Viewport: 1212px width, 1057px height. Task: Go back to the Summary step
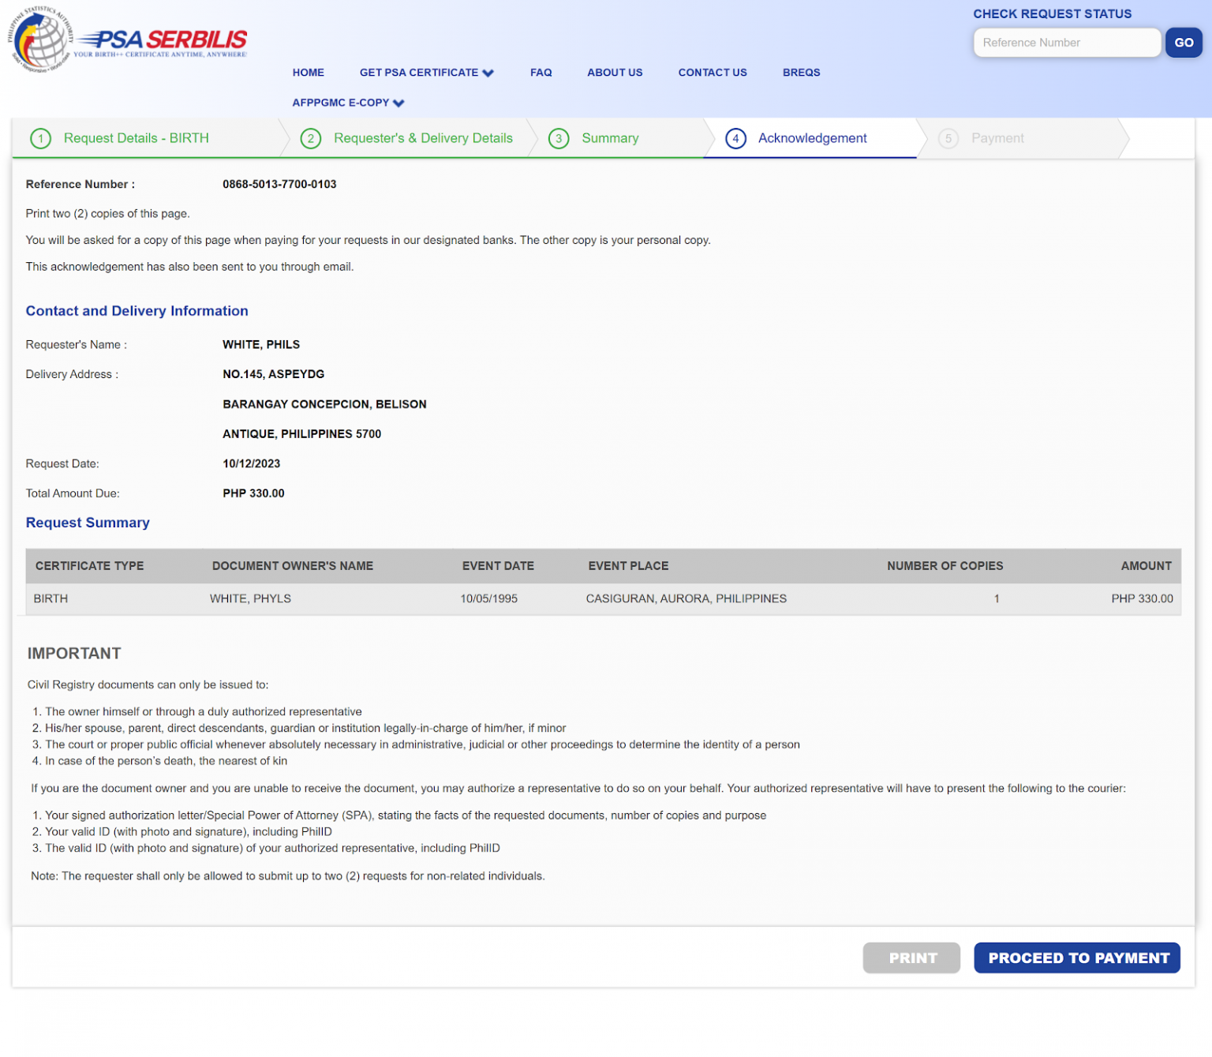pos(610,139)
